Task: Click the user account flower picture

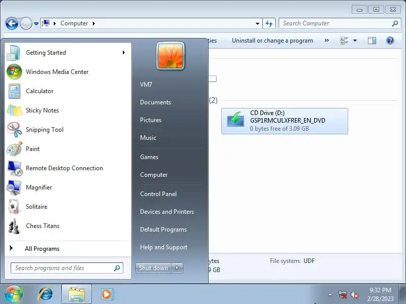Action: [171, 56]
